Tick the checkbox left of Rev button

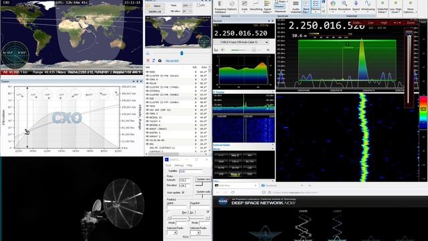pos(168,212)
